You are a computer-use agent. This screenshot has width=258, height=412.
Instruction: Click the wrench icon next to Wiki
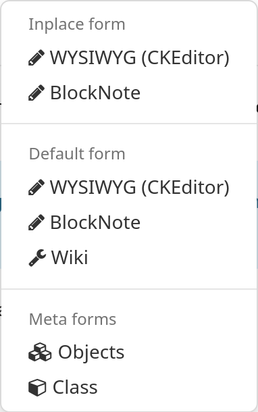point(37,257)
